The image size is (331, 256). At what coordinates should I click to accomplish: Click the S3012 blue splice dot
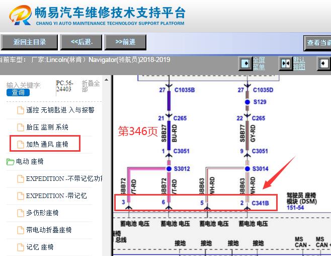(x=169, y=169)
